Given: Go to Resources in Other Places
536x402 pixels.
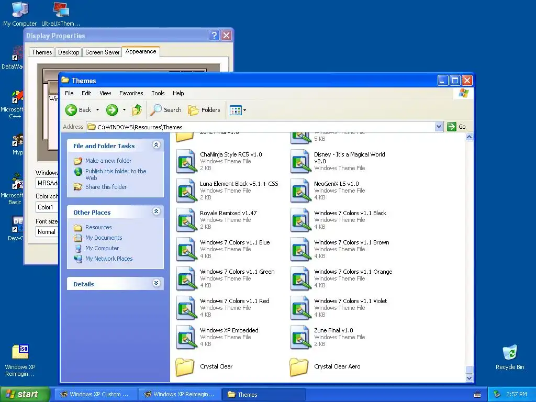Looking at the screenshot, I should tap(98, 227).
